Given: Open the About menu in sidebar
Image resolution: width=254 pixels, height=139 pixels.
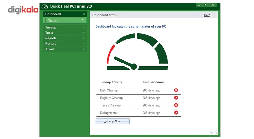Looking at the screenshot, I should (x=50, y=49).
